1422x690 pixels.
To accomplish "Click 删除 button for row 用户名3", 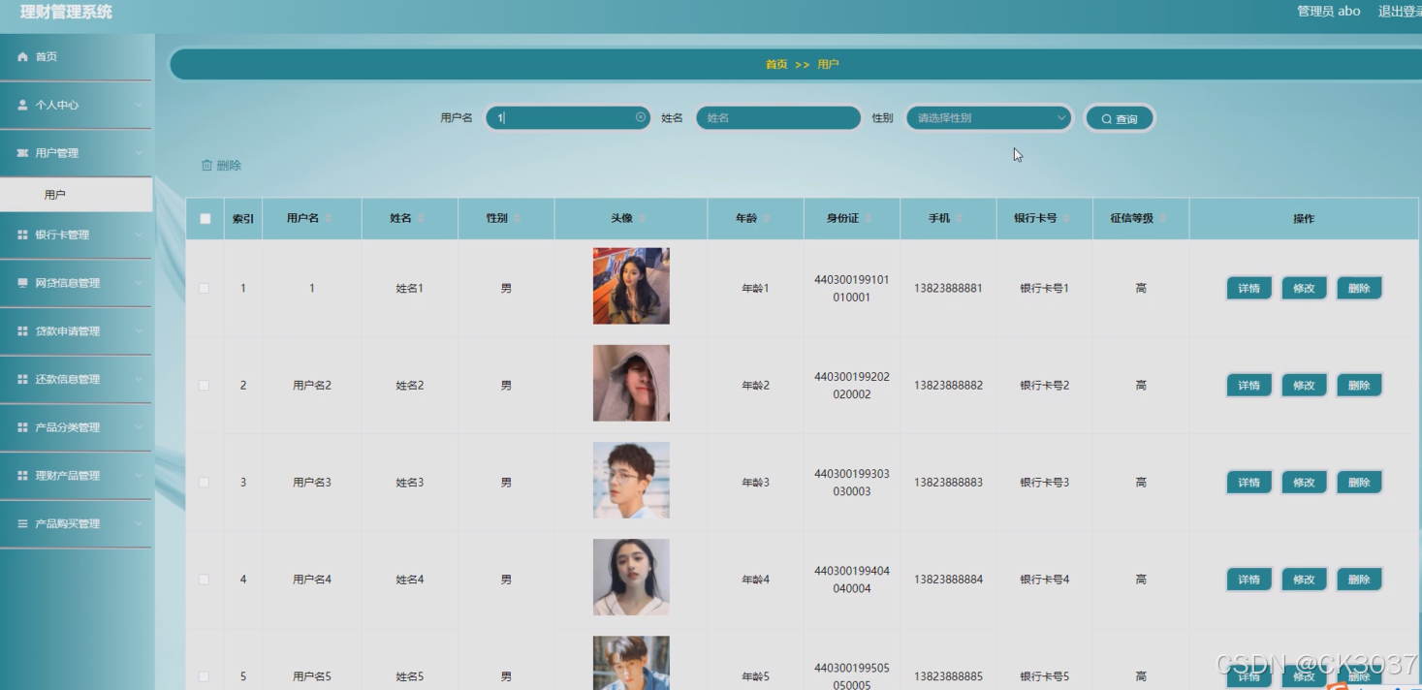I will 1359,482.
